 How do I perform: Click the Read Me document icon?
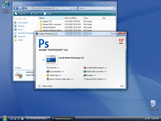point(48,68)
